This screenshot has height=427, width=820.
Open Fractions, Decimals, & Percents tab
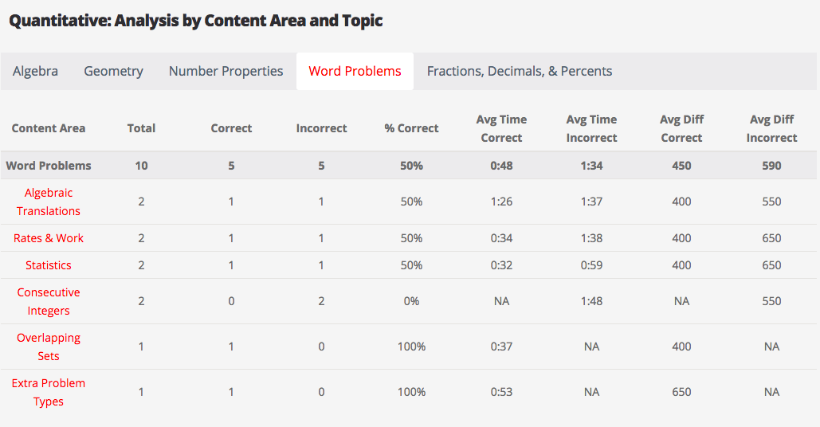point(519,71)
